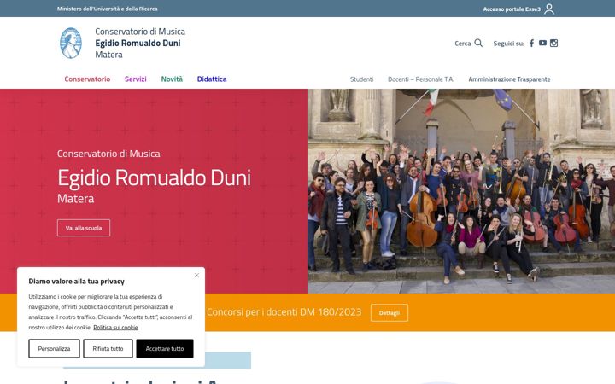Click the Cerca search label

click(462, 44)
